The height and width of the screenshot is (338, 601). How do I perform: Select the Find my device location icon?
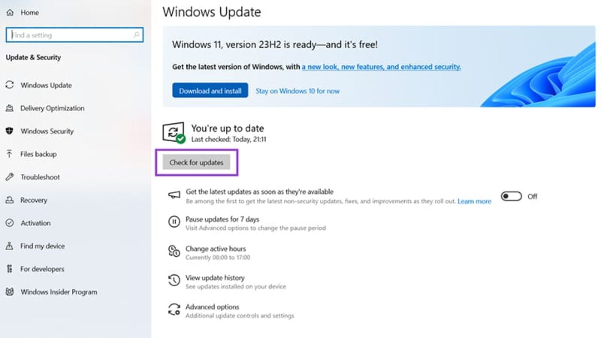(9, 246)
